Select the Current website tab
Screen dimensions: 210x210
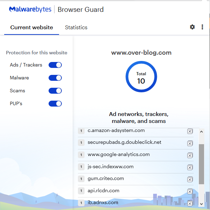point(31,28)
